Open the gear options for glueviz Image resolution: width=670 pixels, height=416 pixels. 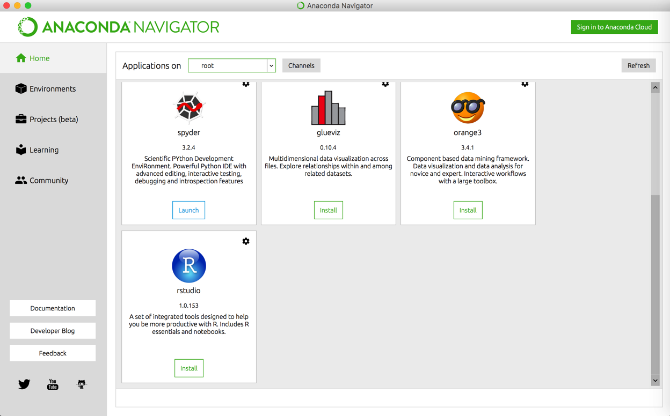click(385, 84)
